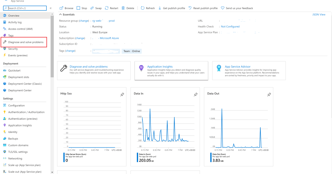Collapse the sidebar with double chevron
This screenshot has width=332, height=174.
click(51, 8)
